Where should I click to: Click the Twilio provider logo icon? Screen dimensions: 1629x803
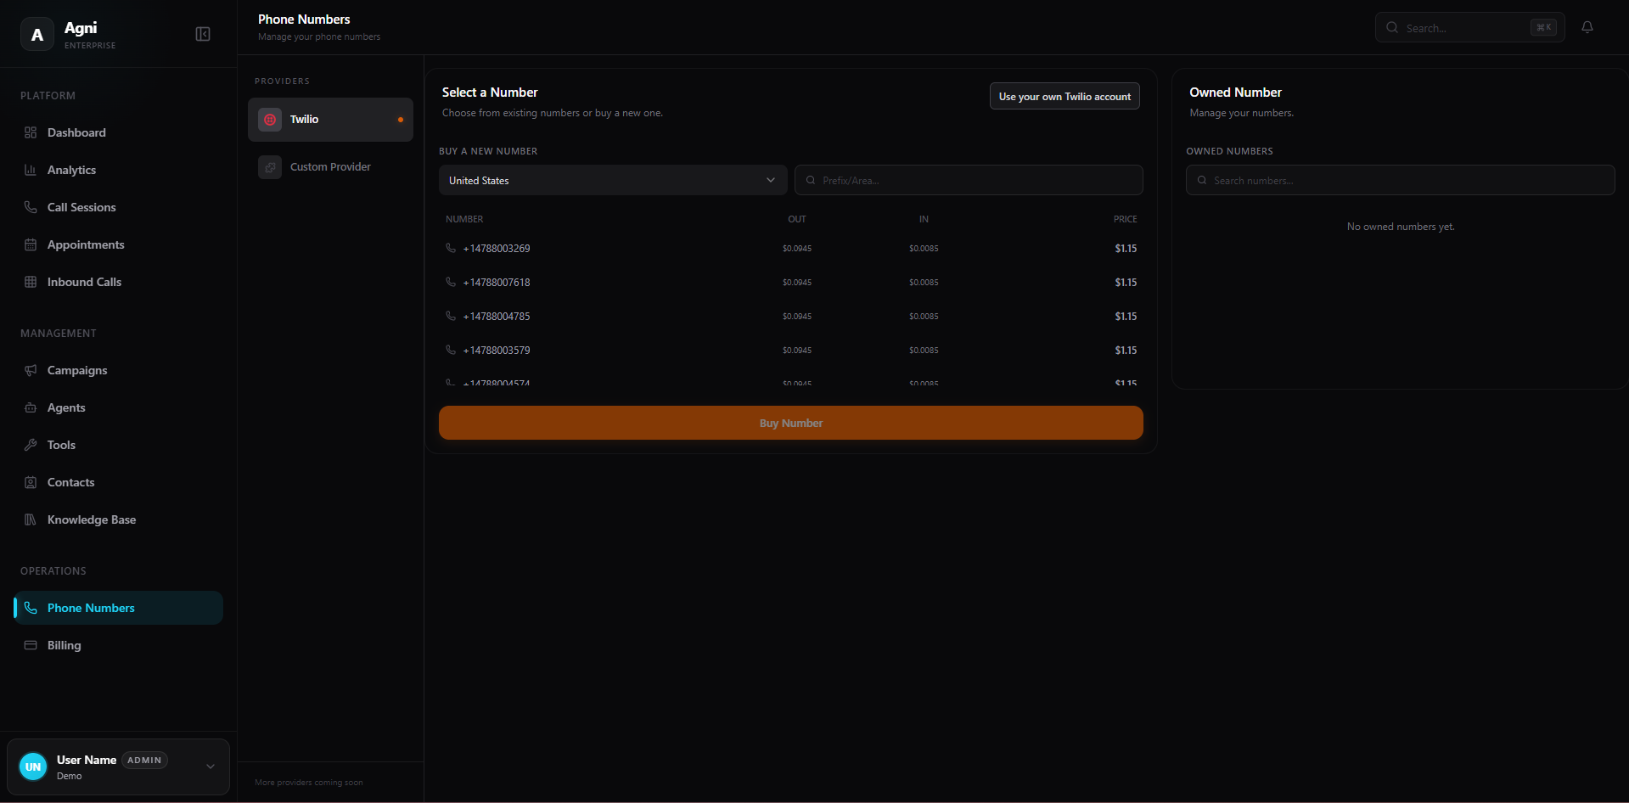270,120
